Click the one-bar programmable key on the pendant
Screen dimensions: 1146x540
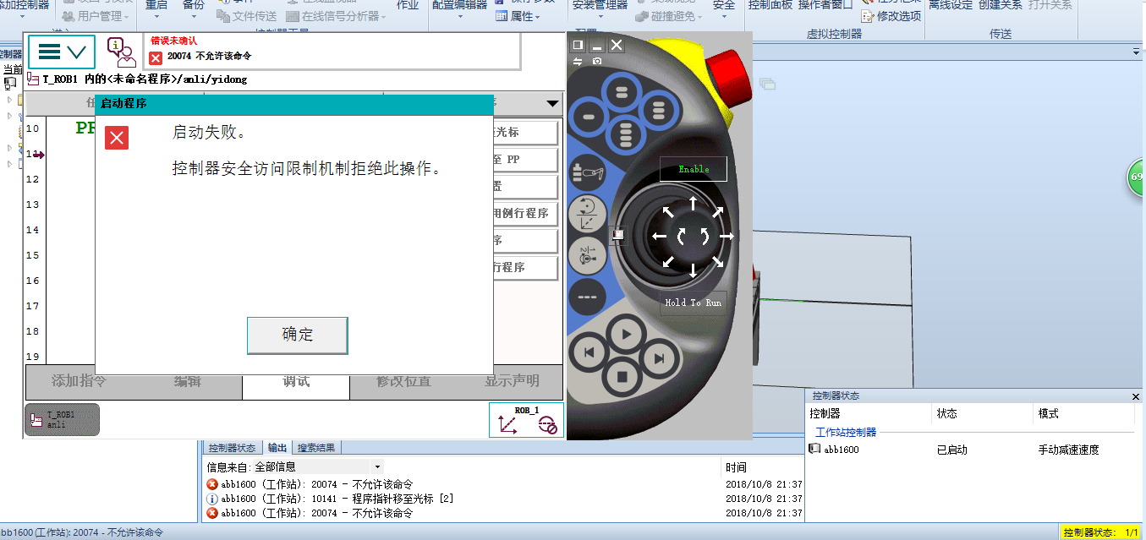click(x=590, y=115)
